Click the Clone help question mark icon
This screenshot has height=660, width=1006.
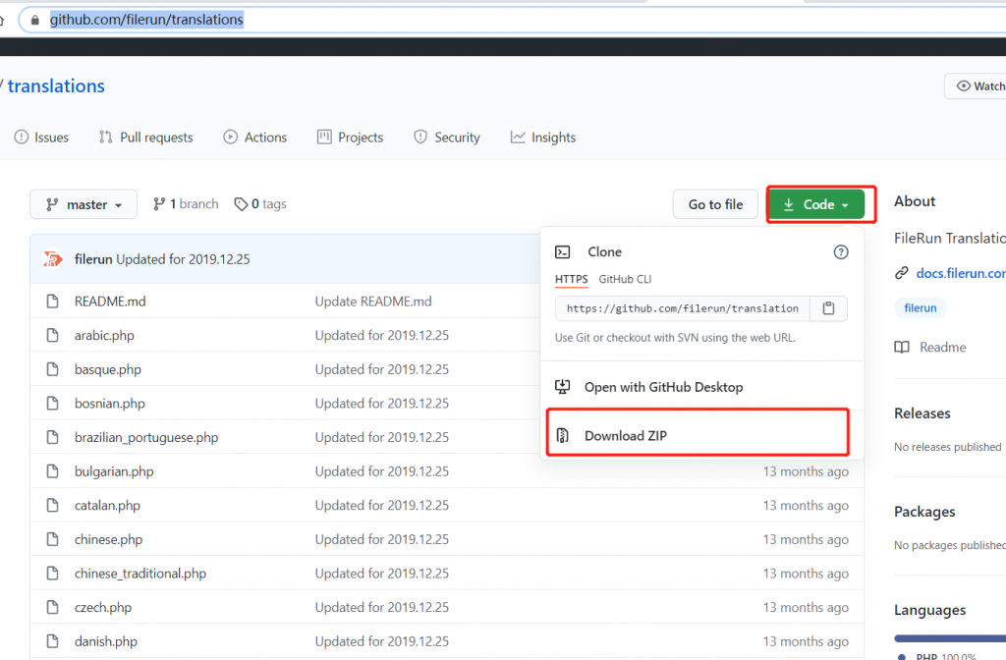[841, 252]
